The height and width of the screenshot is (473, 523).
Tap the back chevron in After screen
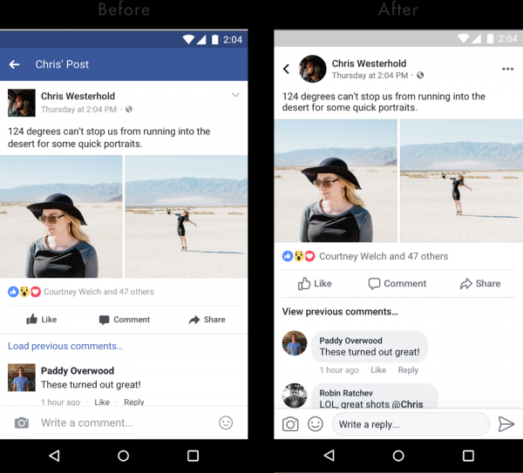pos(286,69)
